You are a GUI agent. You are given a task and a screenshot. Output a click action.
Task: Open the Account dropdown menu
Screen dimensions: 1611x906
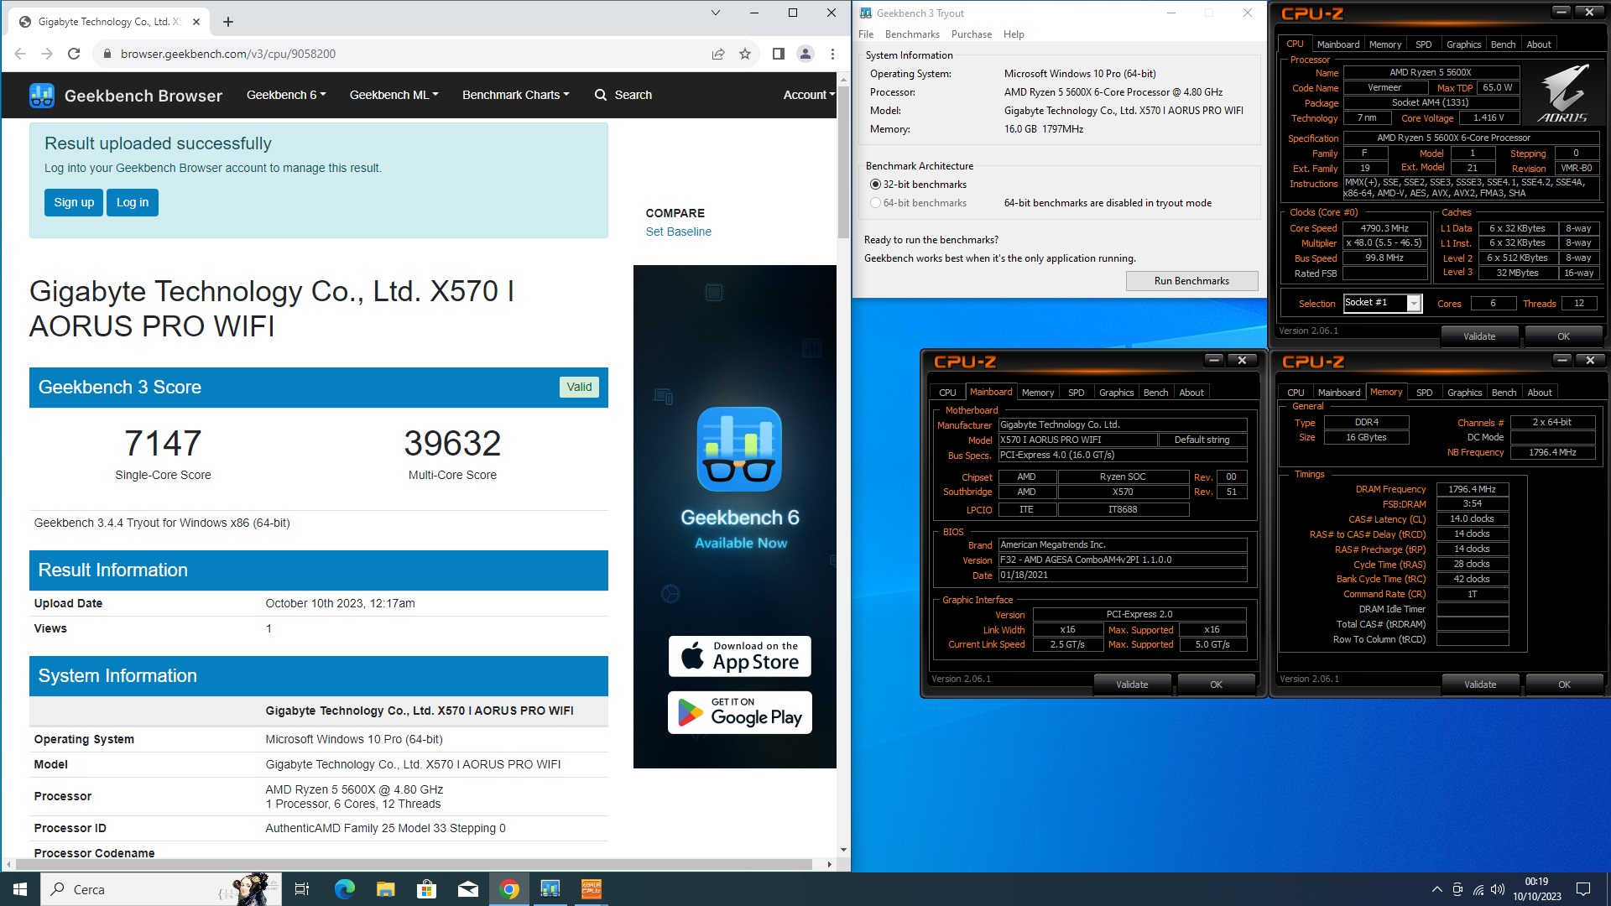809,95
